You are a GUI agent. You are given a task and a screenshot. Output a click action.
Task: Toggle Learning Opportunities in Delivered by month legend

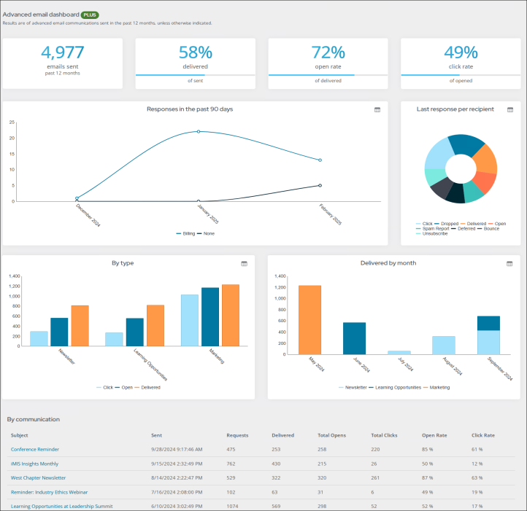[x=395, y=388]
